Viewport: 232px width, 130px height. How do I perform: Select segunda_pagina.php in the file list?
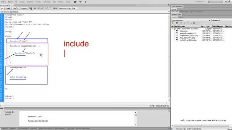click(x=188, y=33)
